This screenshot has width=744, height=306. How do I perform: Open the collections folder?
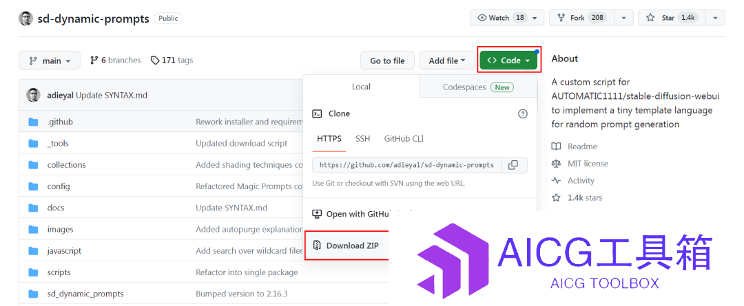coord(66,165)
